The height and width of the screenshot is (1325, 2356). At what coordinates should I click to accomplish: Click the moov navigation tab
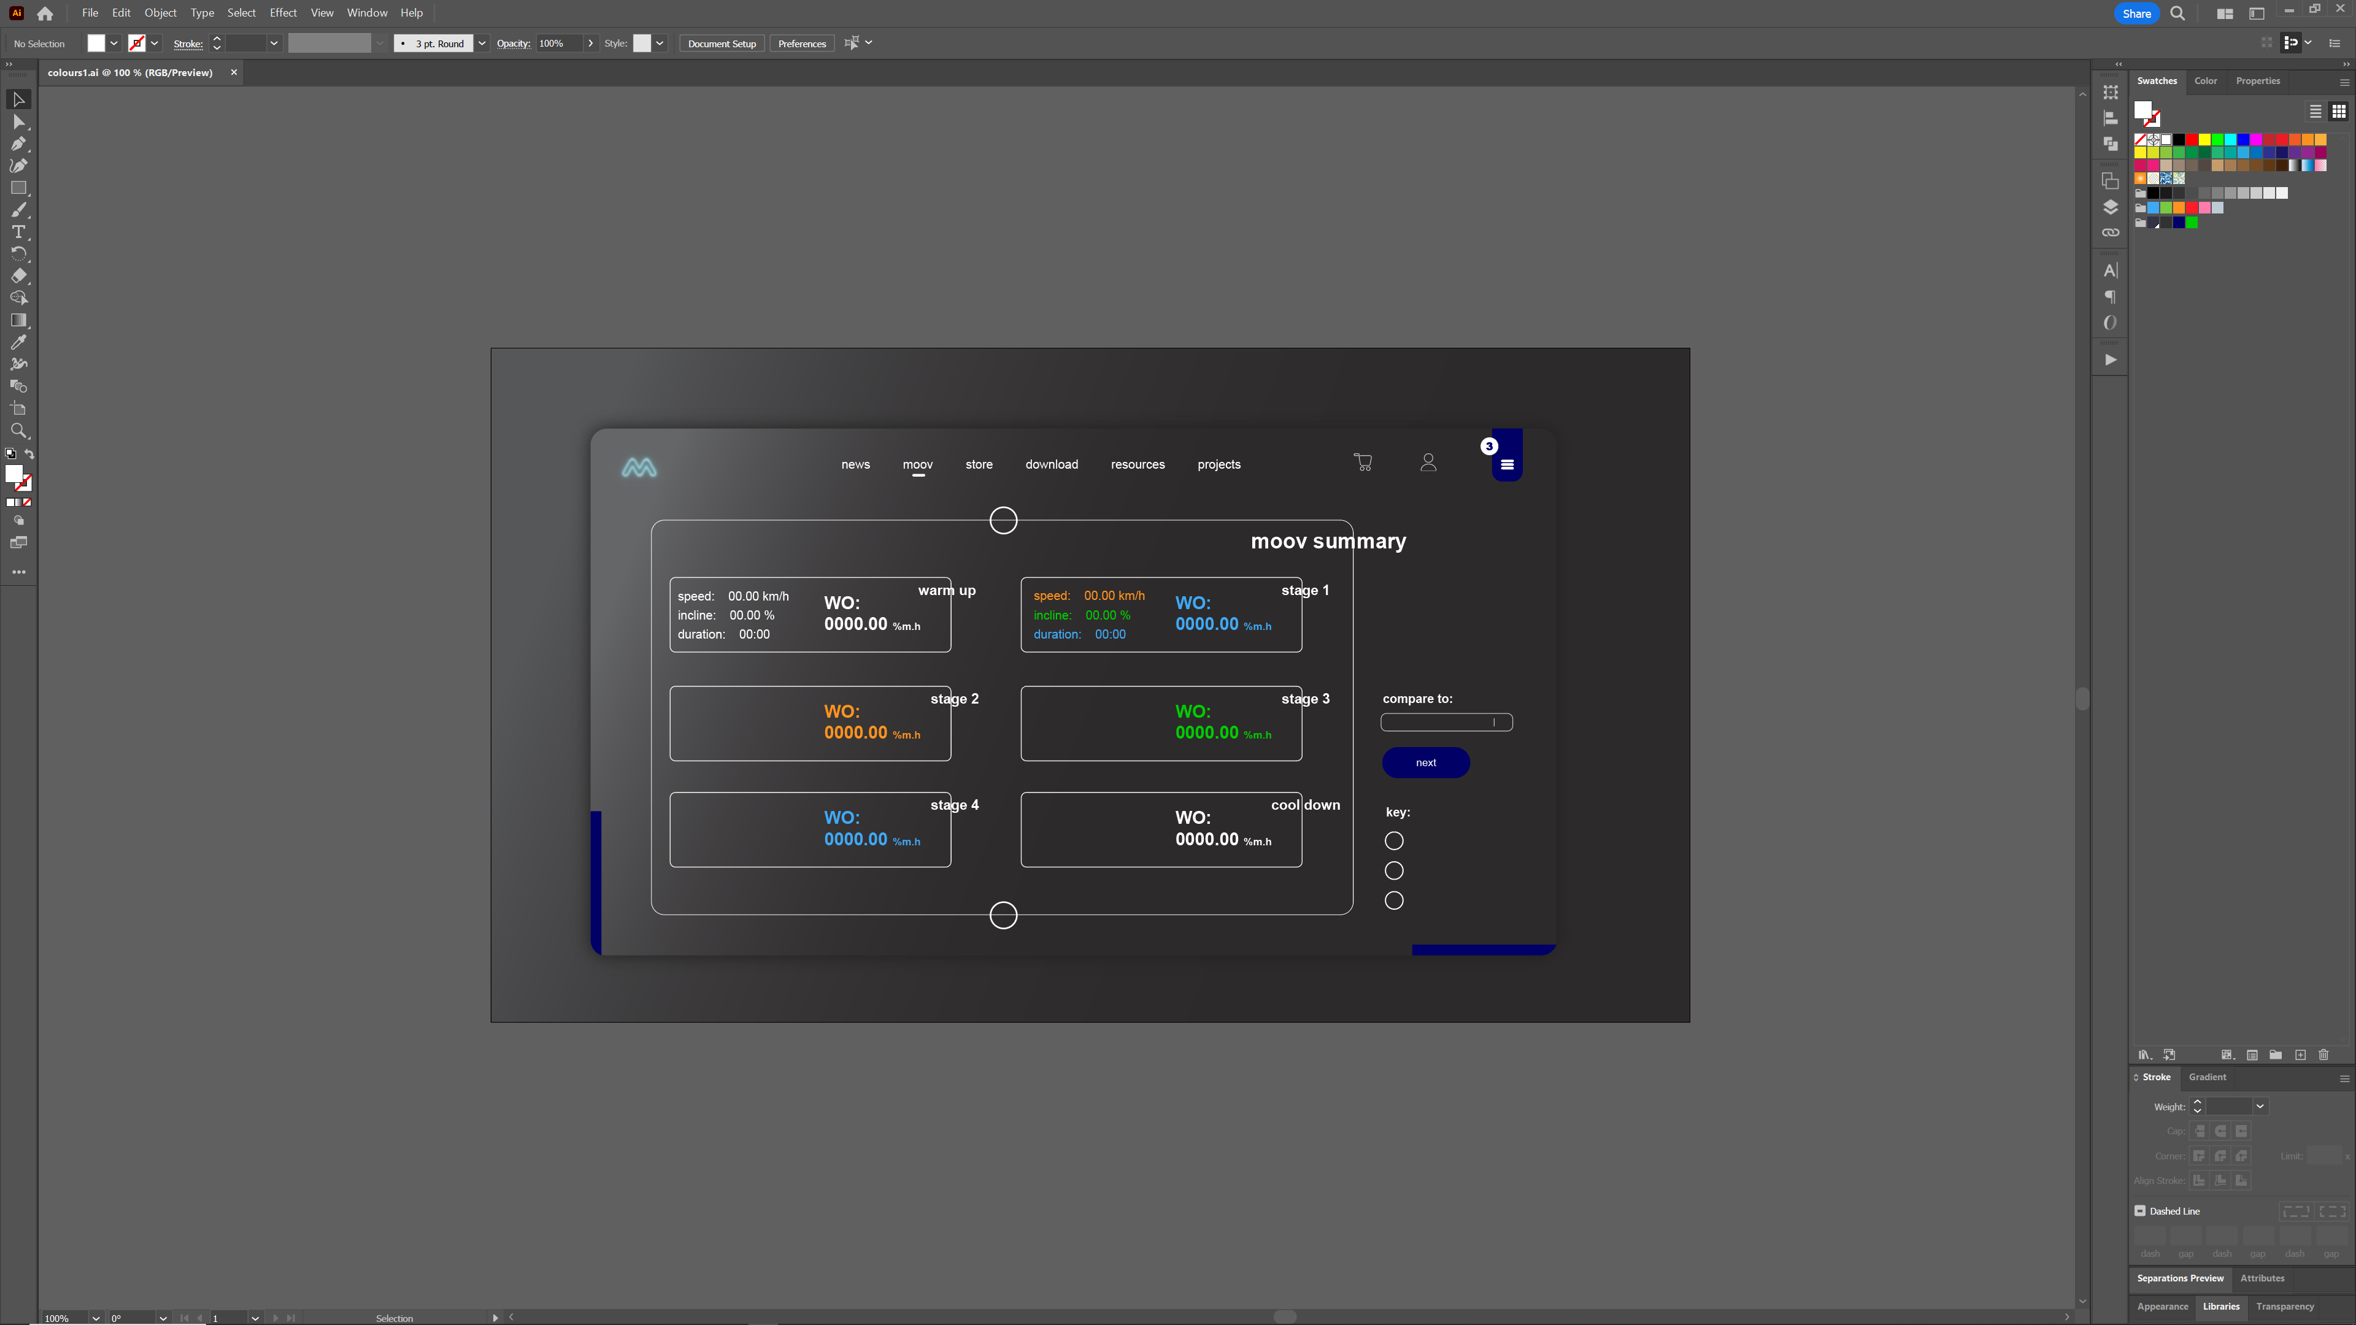[x=917, y=464]
